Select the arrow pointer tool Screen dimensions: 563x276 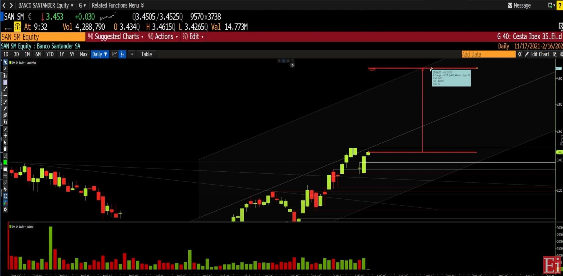point(5,62)
